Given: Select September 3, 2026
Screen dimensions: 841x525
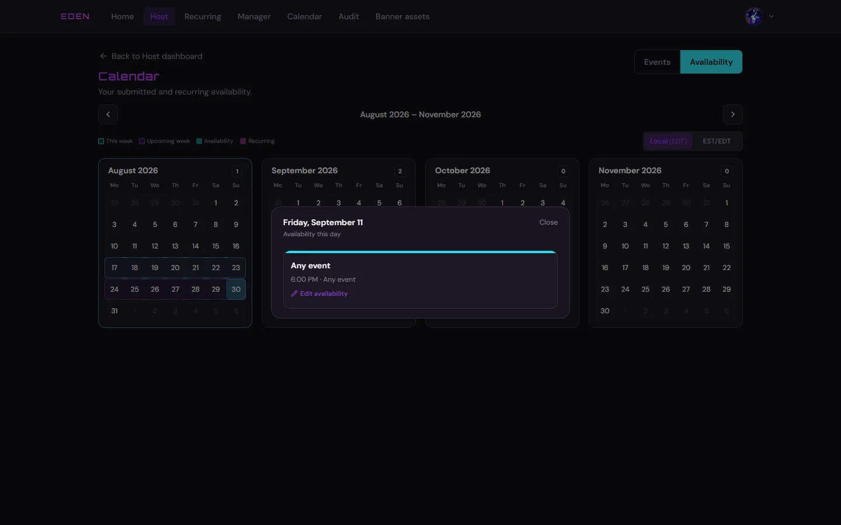Looking at the screenshot, I should (339, 202).
